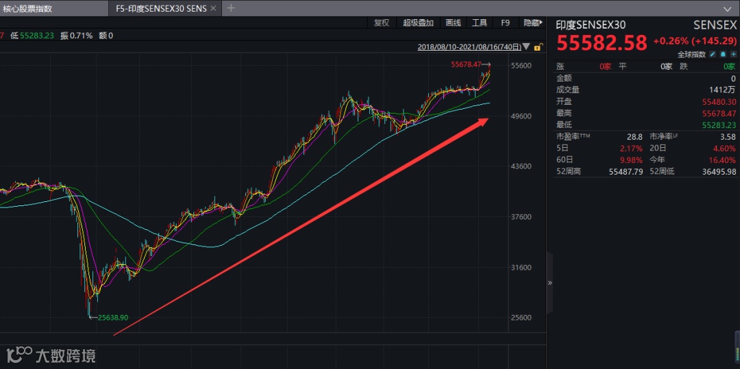Click 52周低 value 36495.98
This screenshot has width=740, height=369.
tap(718, 172)
